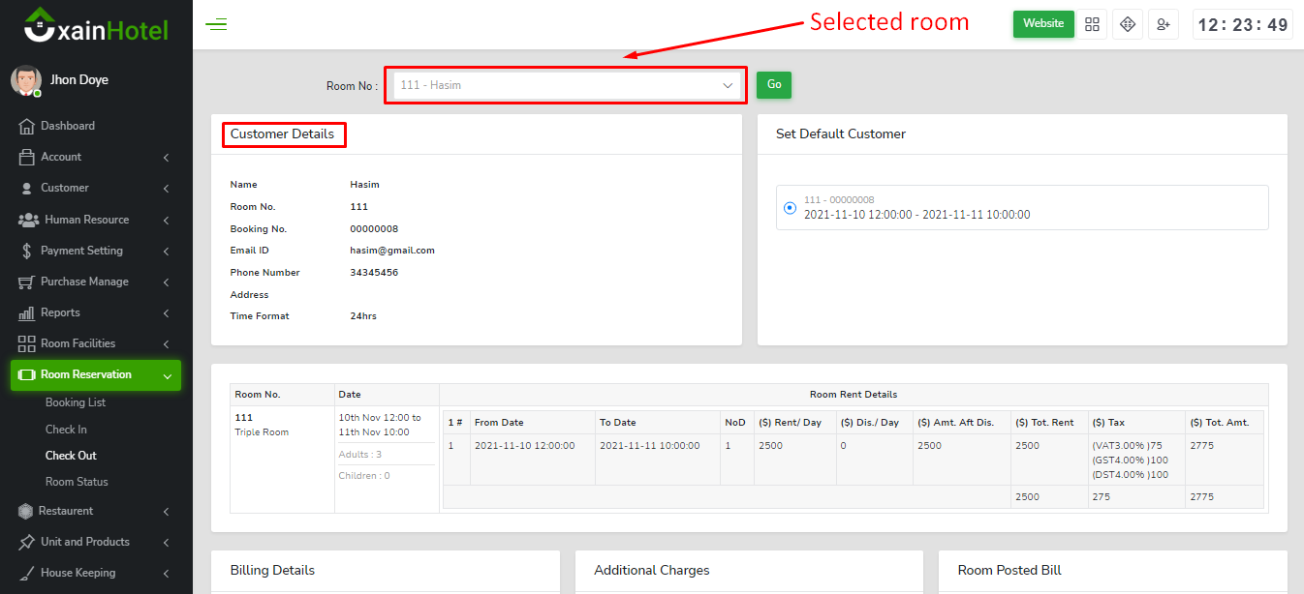Collapse the Room Reservation menu
The image size is (1304, 594).
pyautogui.click(x=95, y=374)
